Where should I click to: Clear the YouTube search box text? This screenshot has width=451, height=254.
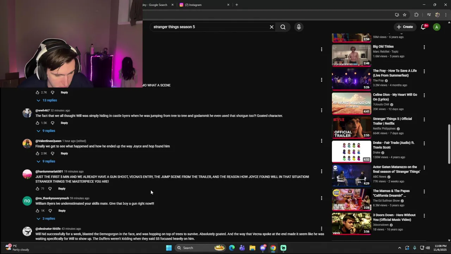click(272, 27)
